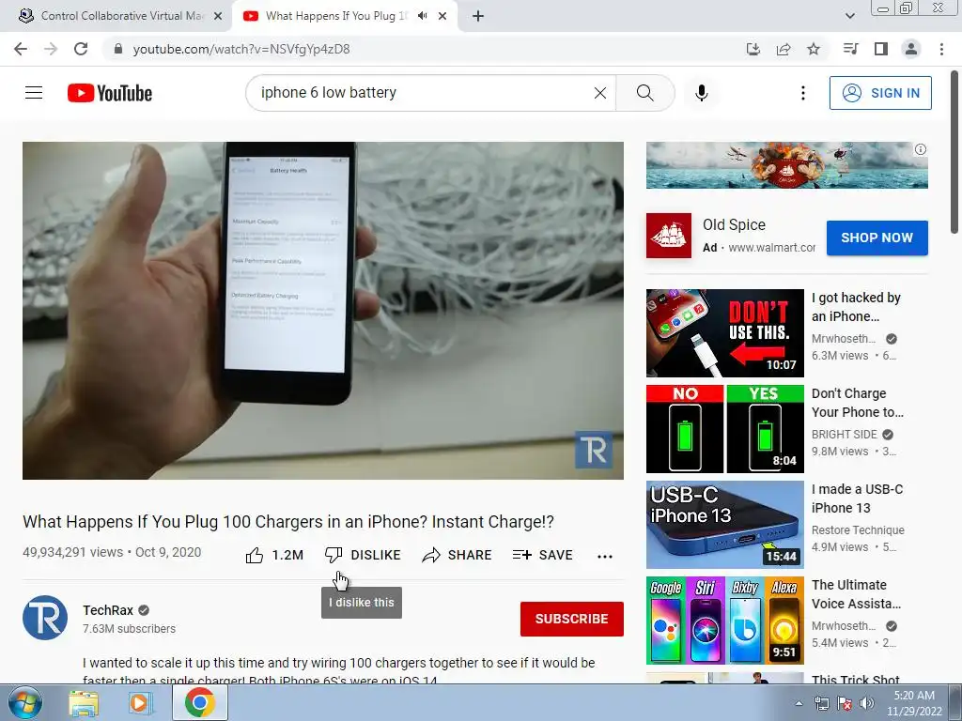Viewport: 962px width, 721px height.
Task: Open Action Center flag icon
Action: (845, 704)
